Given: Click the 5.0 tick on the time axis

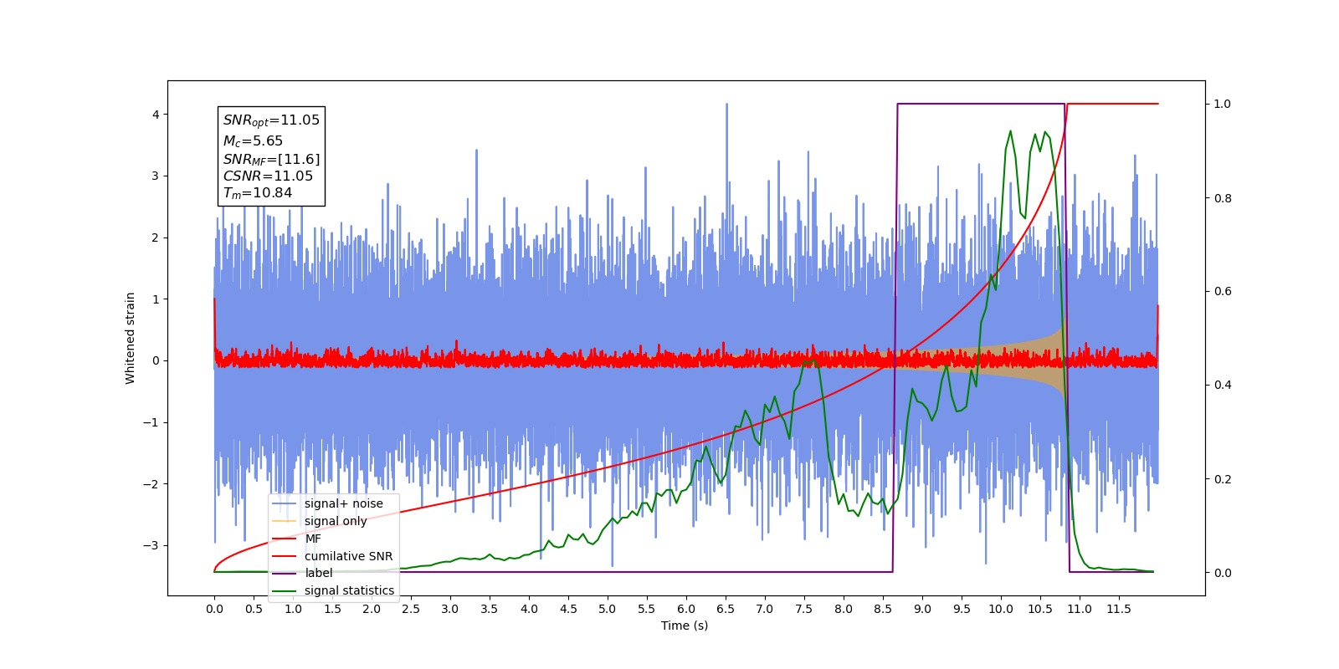Looking at the screenshot, I should tap(608, 609).
